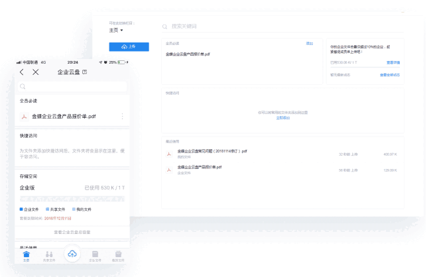Open 金蝶企业云盘常见问题(20181114修订).pdf recent file
Image resolution: width=431 pixels, height=277 pixels.
212,151
